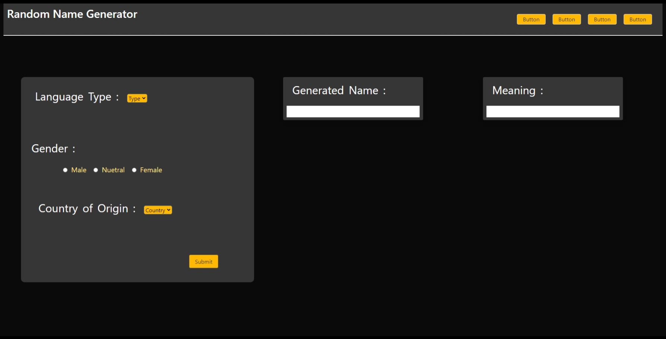Click the second Button in the header

[x=566, y=19]
